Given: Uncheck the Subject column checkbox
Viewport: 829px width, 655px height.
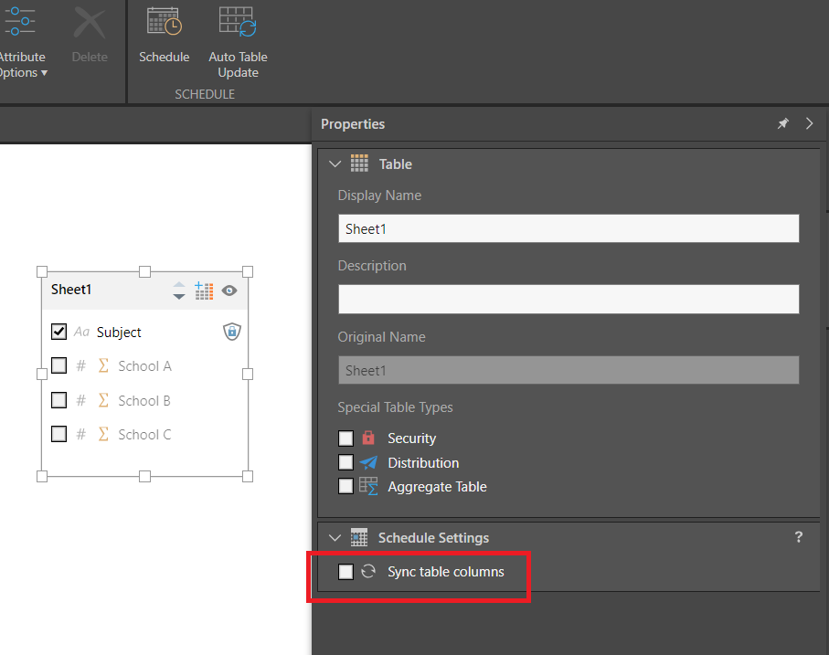Looking at the screenshot, I should click(x=59, y=332).
